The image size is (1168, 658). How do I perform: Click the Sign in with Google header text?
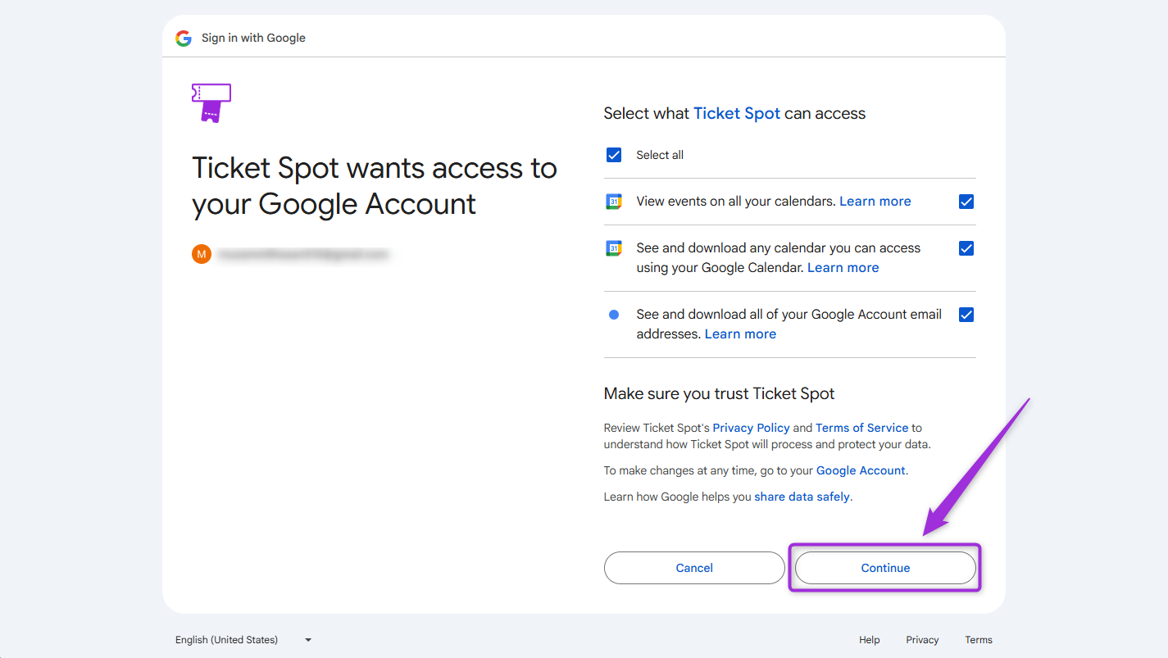coord(253,39)
